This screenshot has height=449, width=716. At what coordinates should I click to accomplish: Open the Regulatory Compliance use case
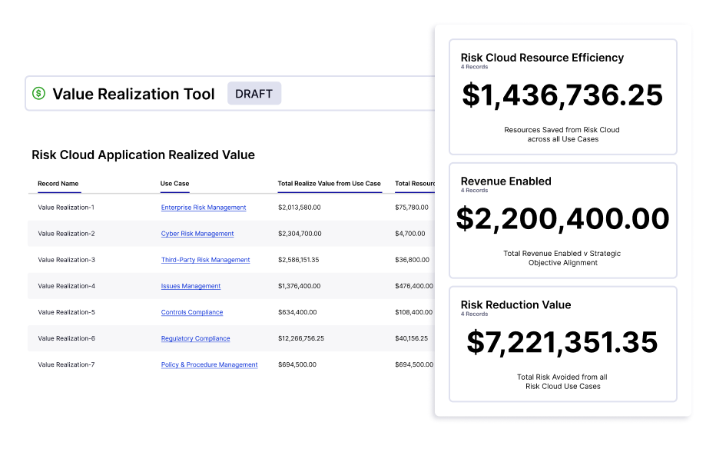tap(195, 338)
